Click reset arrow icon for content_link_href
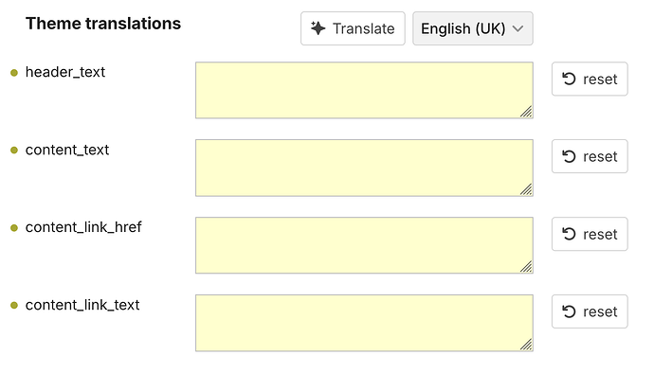The width and height of the screenshot is (654, 373). (569, 234)
